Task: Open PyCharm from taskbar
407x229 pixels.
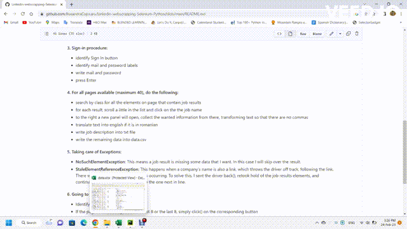Action: (x=130, y=223)
